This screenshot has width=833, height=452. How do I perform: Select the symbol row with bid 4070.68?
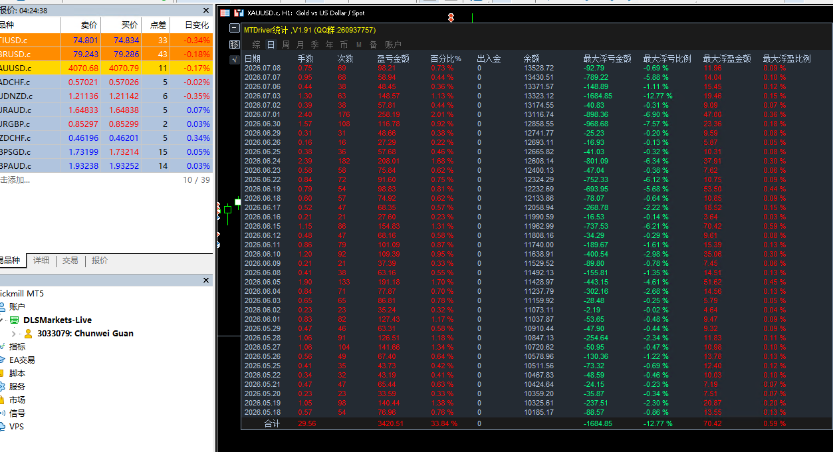[x=106, y=68]
